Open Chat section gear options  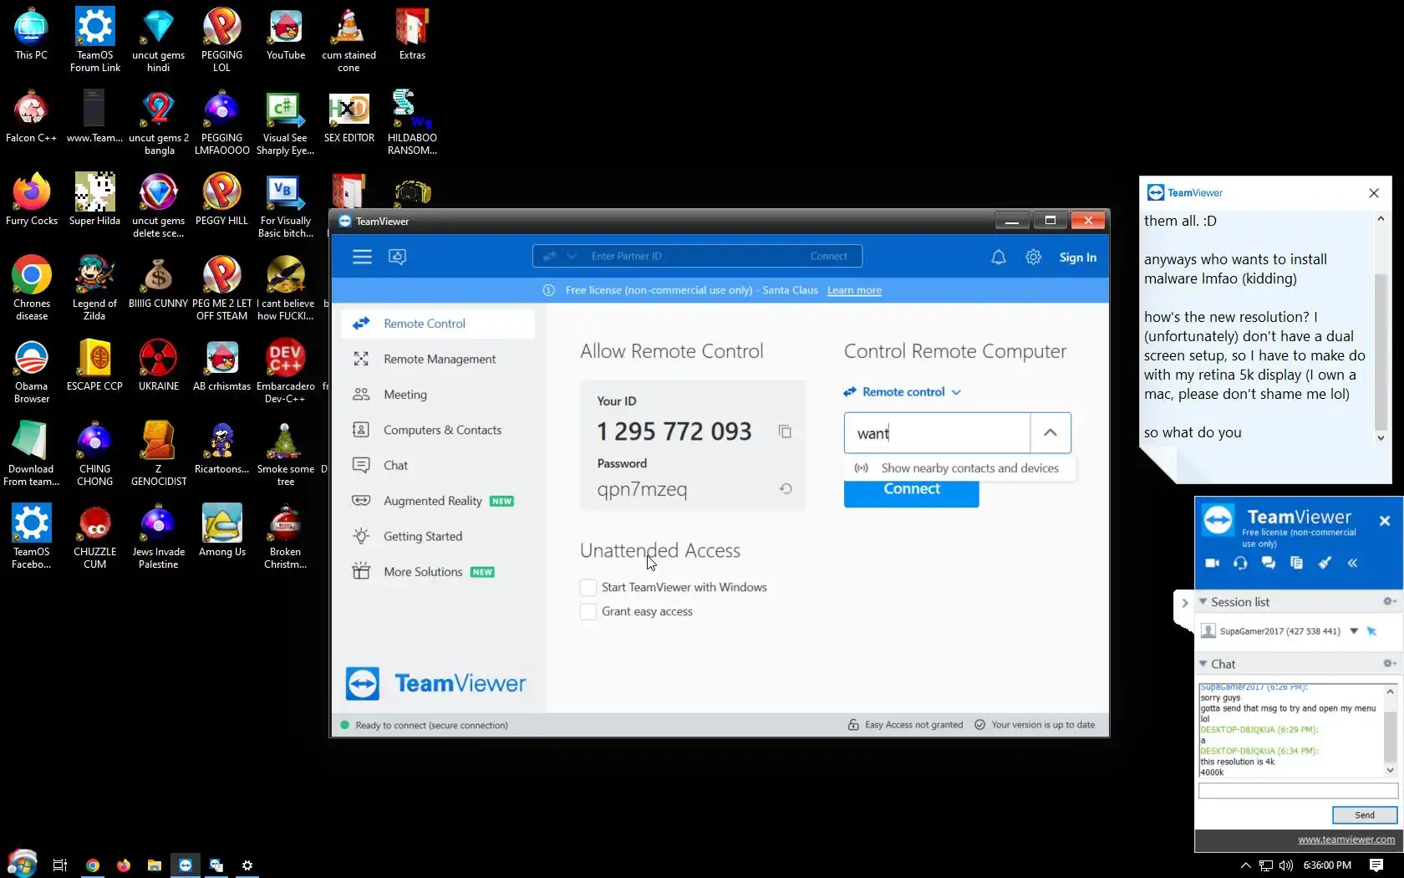click(x=1388, y=664)
